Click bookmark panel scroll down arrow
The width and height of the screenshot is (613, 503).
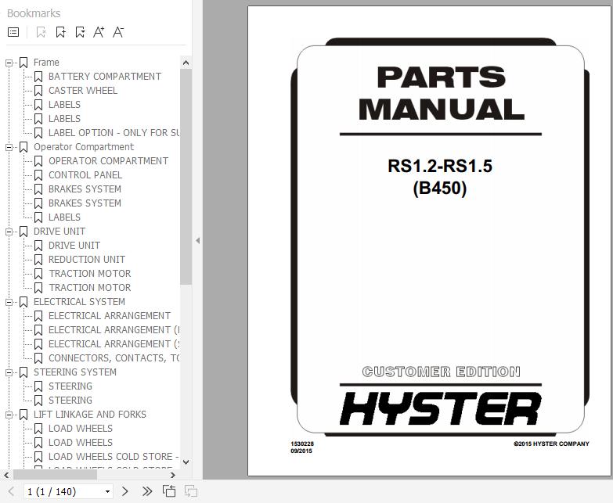[186, 462]
